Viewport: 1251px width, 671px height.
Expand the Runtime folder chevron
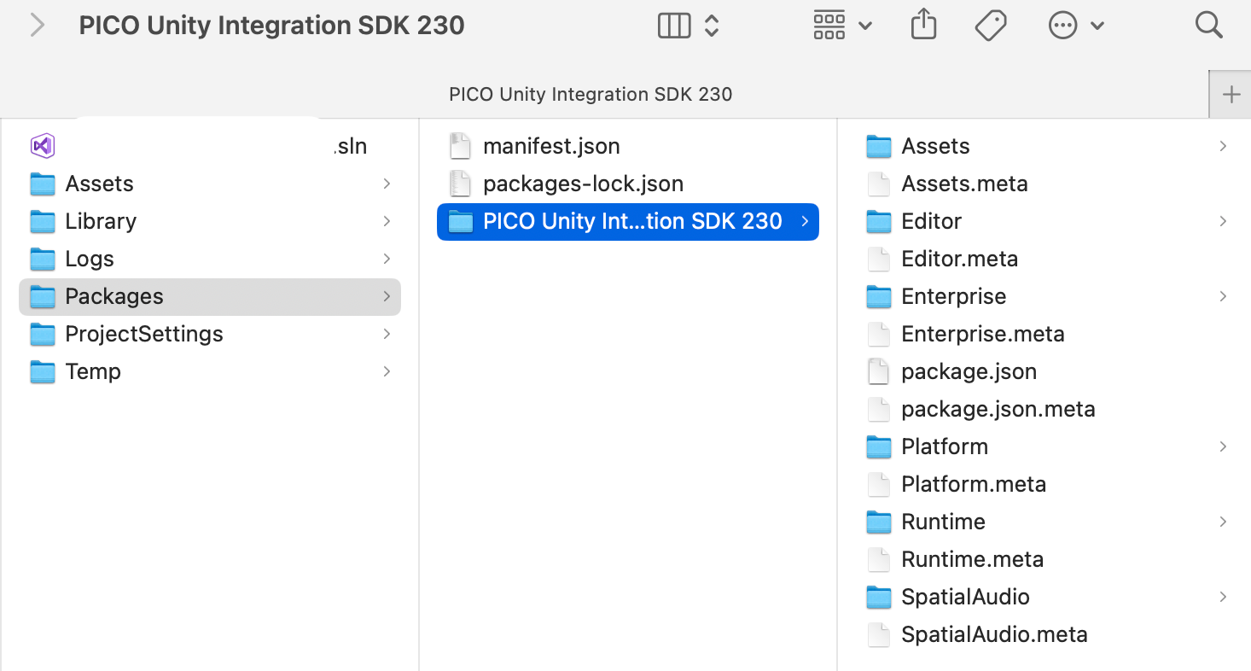point(1222,522)
